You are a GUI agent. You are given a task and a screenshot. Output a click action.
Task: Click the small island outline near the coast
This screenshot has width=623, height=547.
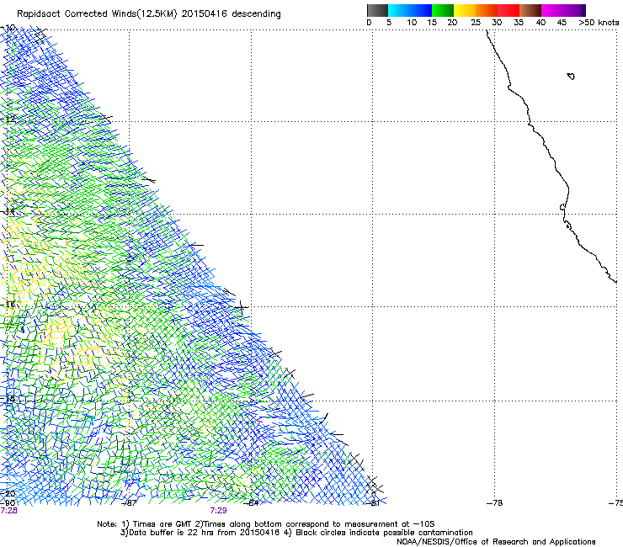click(571, 77)
